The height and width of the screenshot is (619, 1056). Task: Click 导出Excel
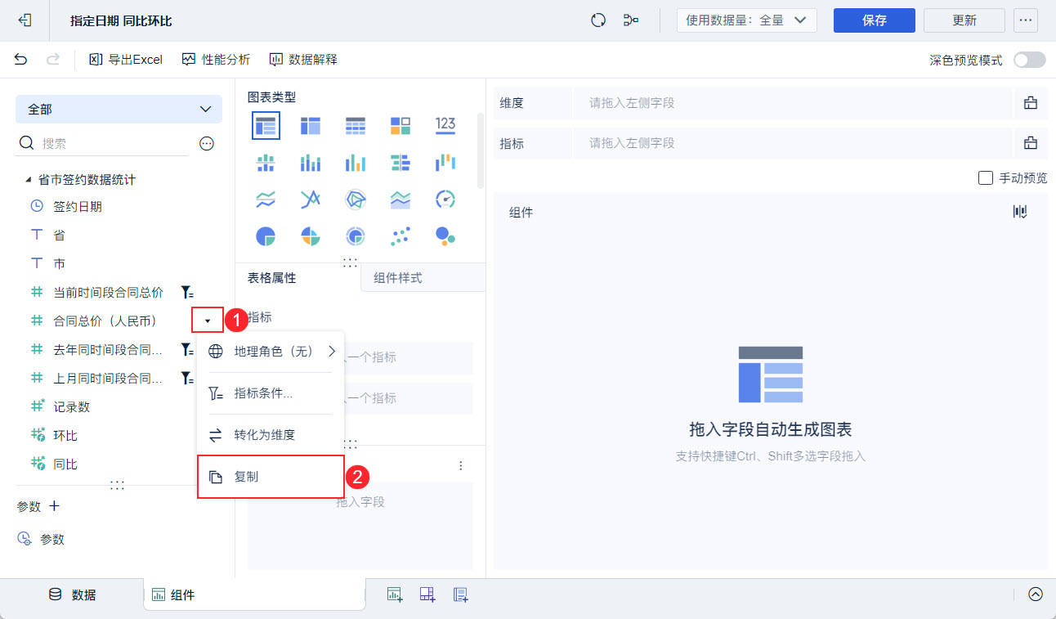point(126,59)
